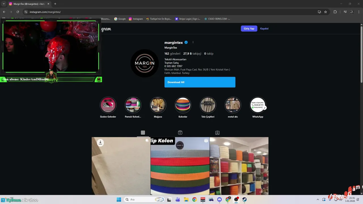Screen dimensions: 363x204
Task: Open the Stripe Login bookmark
Action: 188,19
